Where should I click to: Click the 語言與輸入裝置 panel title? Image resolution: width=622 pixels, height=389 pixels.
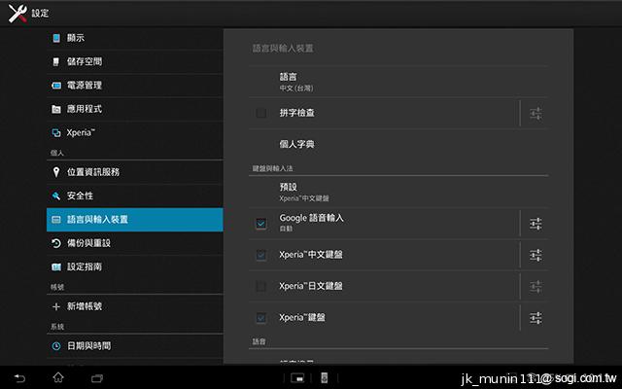pyautogui.click(x=283, y=49)
